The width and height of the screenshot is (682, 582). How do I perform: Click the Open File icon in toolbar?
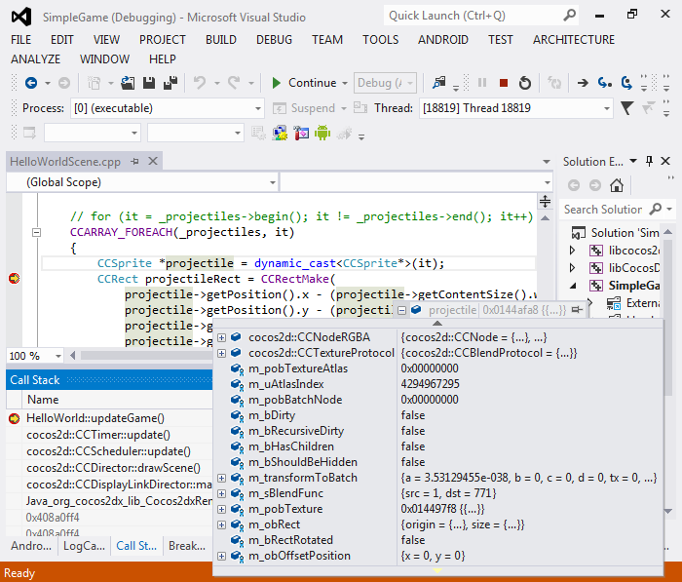point(128,83)
